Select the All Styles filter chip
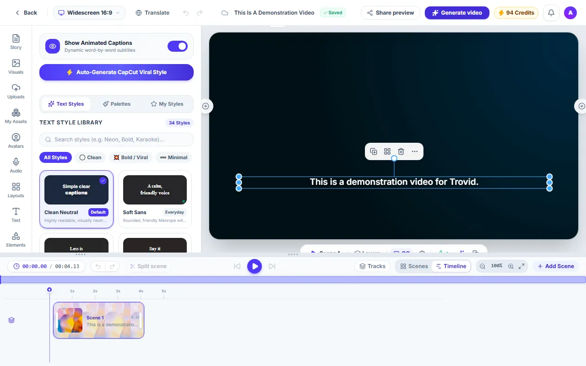Viewport: 586px width, 366px height. (56, 157)
